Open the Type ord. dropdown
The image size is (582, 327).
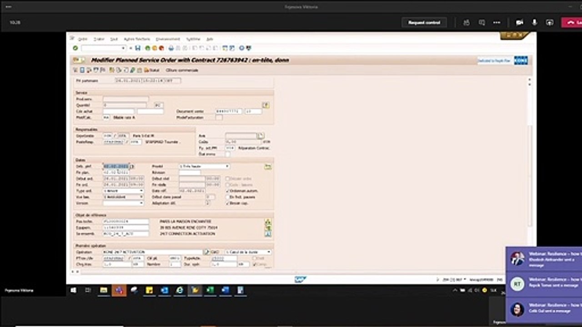tap(141, 191)
